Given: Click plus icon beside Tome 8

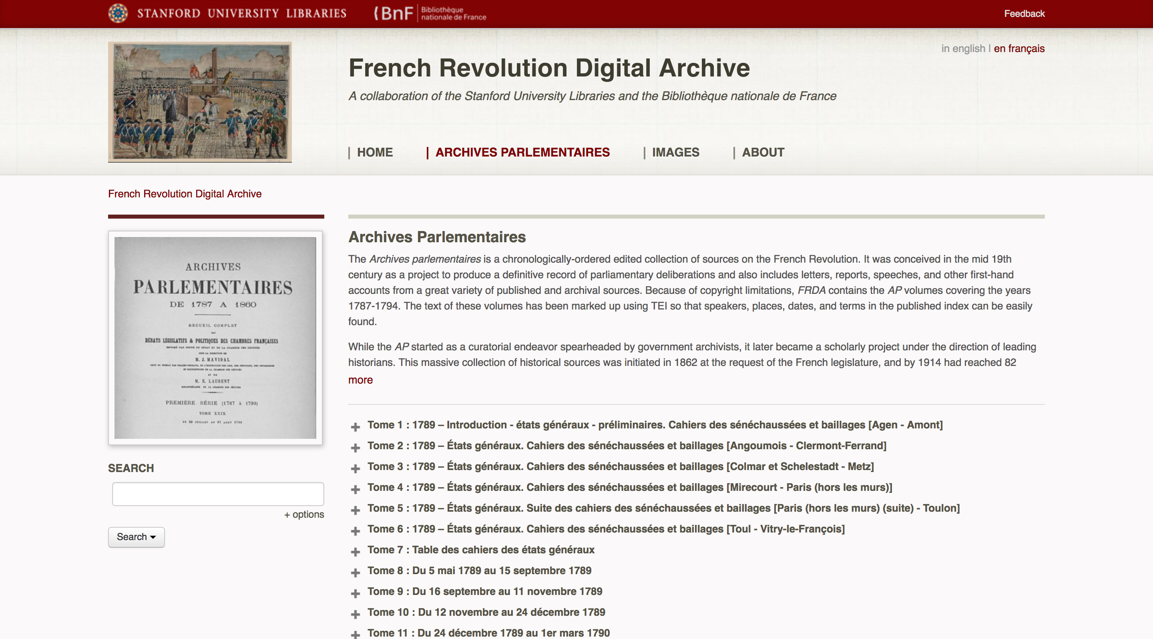Looking at the screenshot, I should [356, 572].
